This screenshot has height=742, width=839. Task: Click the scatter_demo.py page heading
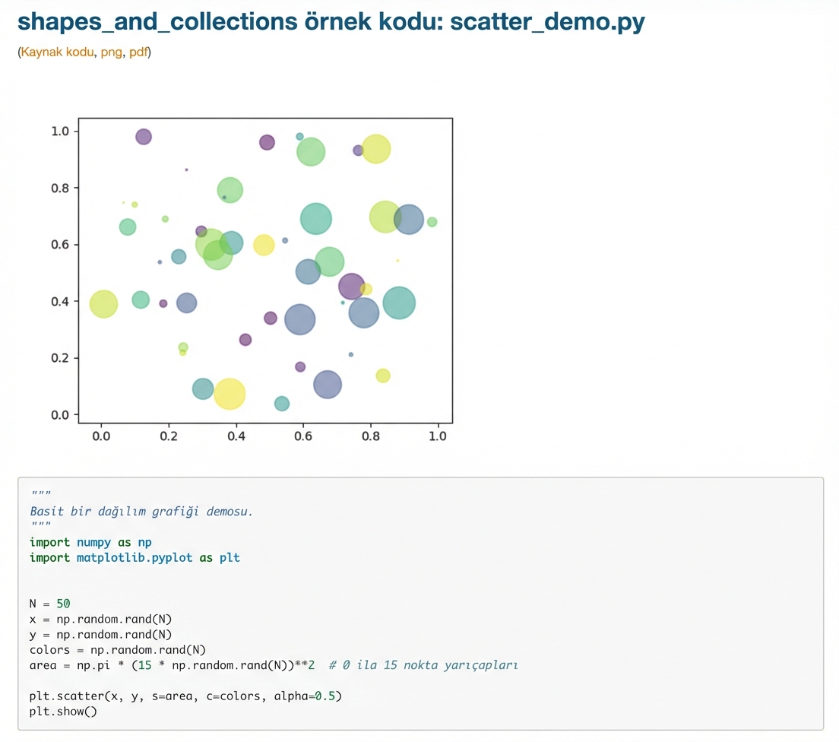click(x=331, y=21)
